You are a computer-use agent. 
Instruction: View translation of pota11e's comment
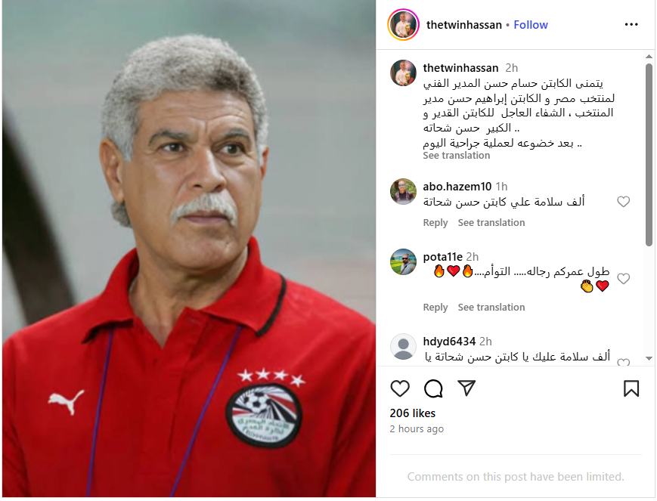[491, 307]
